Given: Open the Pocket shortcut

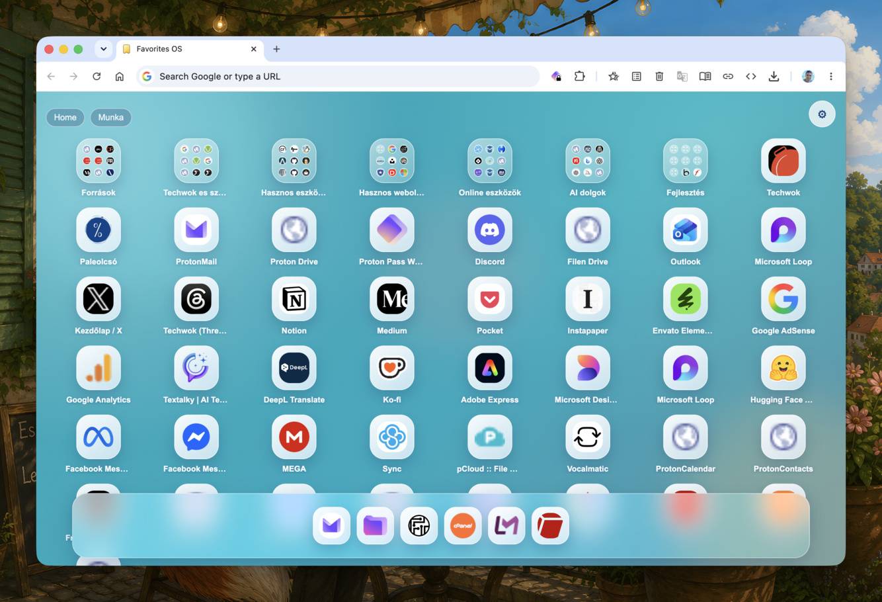Looking at the screenshot, I should pos(490,299).
